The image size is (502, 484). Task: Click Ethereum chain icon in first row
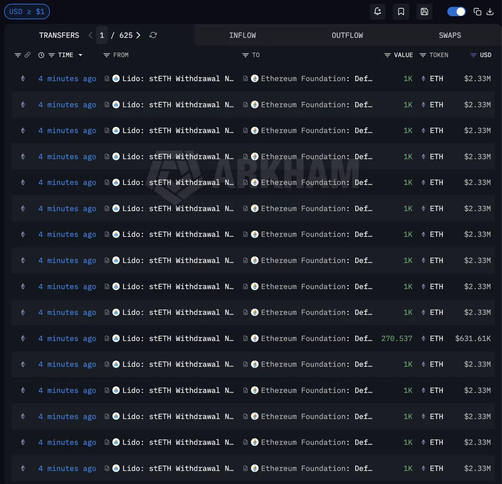tap(23, 79)
